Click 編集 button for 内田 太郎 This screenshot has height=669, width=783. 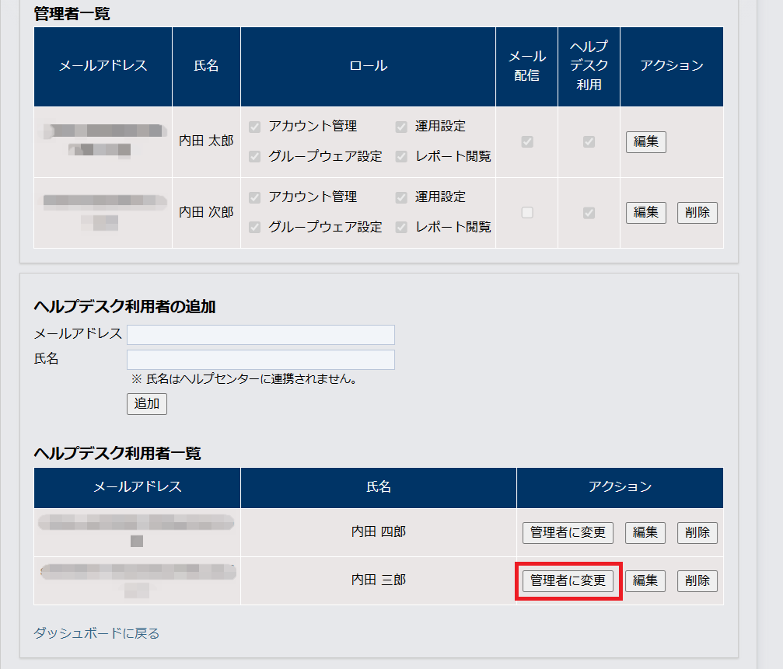coord(645,141)
